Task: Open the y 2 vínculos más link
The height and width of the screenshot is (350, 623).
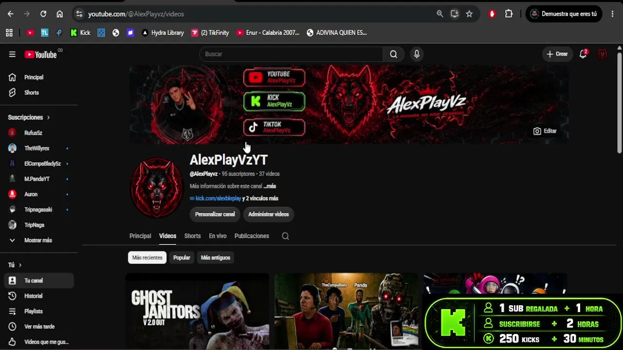Action: pyautogui.click(x=260, y=198)
